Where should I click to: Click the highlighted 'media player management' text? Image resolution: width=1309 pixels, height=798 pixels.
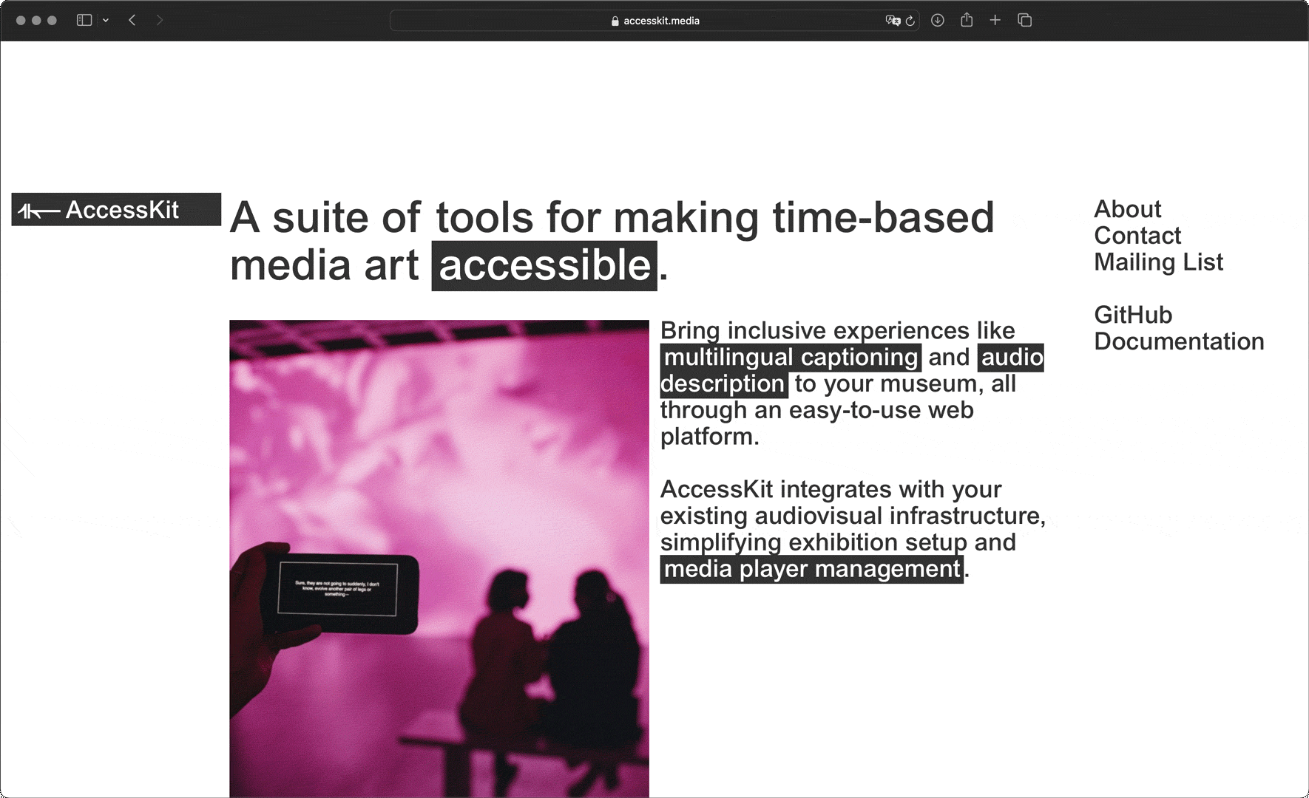pyautogui.click(x=811, y=569)
